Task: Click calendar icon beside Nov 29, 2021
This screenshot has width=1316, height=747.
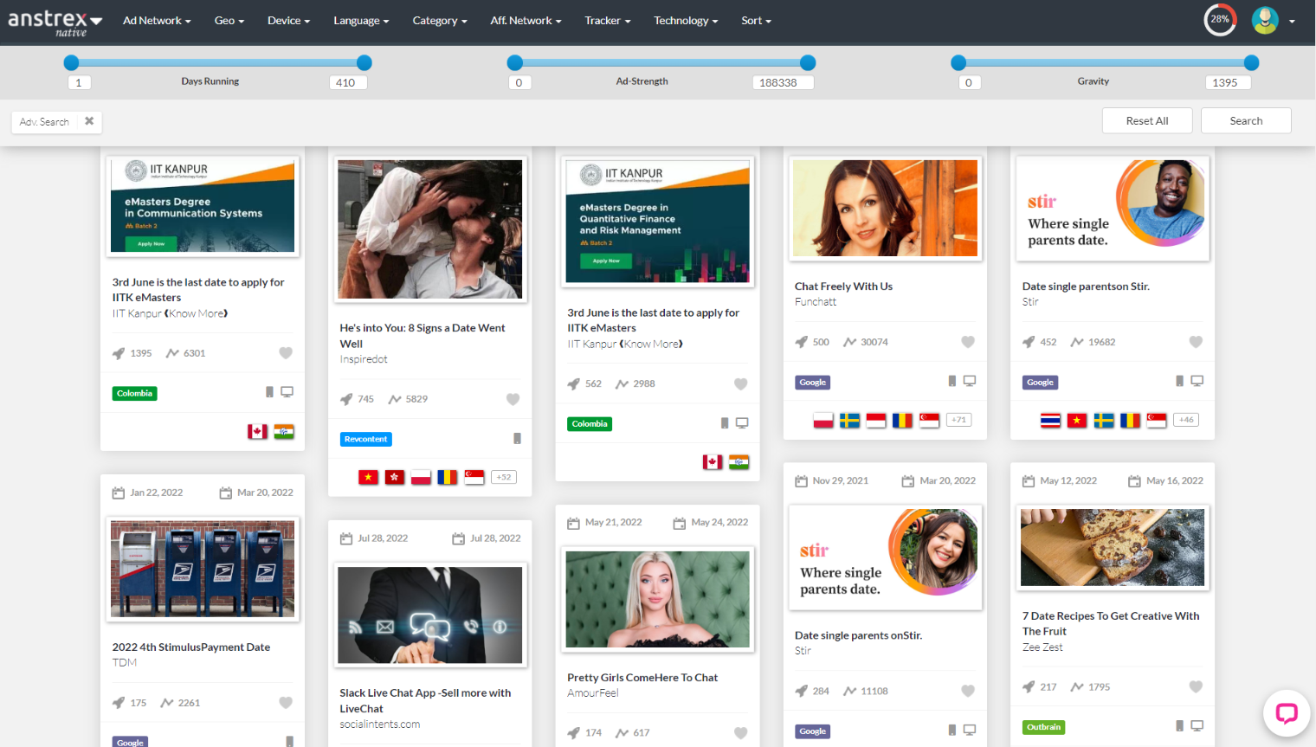Action: pyautogui.click(x=802, y=481)
